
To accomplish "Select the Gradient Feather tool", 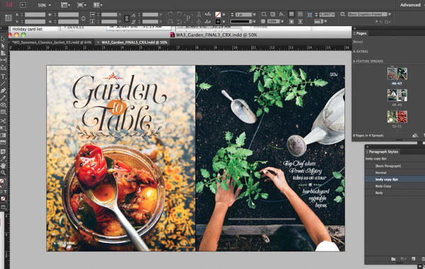I will coord(3,142).
